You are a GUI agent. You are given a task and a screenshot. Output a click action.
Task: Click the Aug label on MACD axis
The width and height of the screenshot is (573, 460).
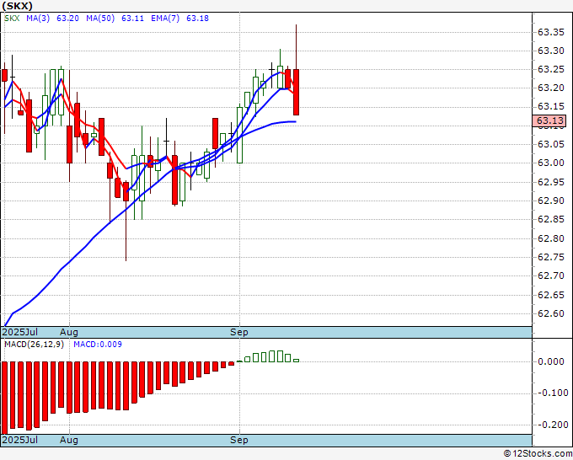click(69, 440)
